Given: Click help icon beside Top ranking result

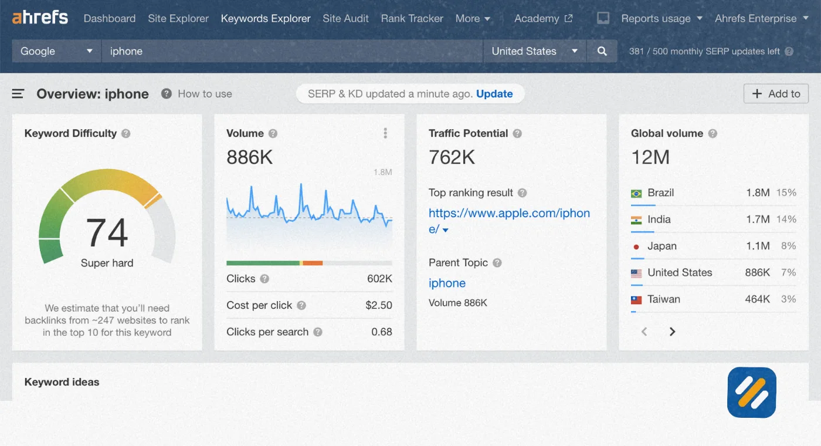Looking at the screenshot, I should 522,192.
